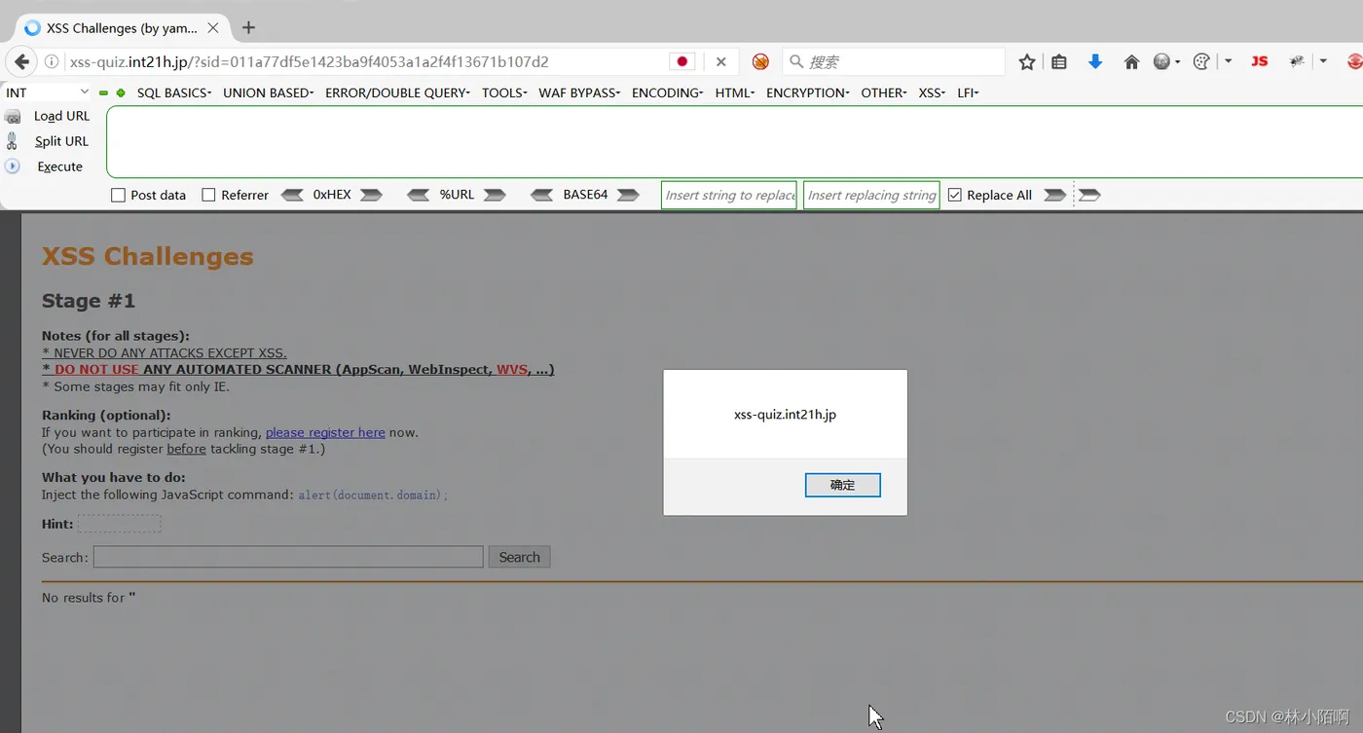Open the ENCODING menu
The width and height of the screenshot is (1363, 733).
(668, 92)
